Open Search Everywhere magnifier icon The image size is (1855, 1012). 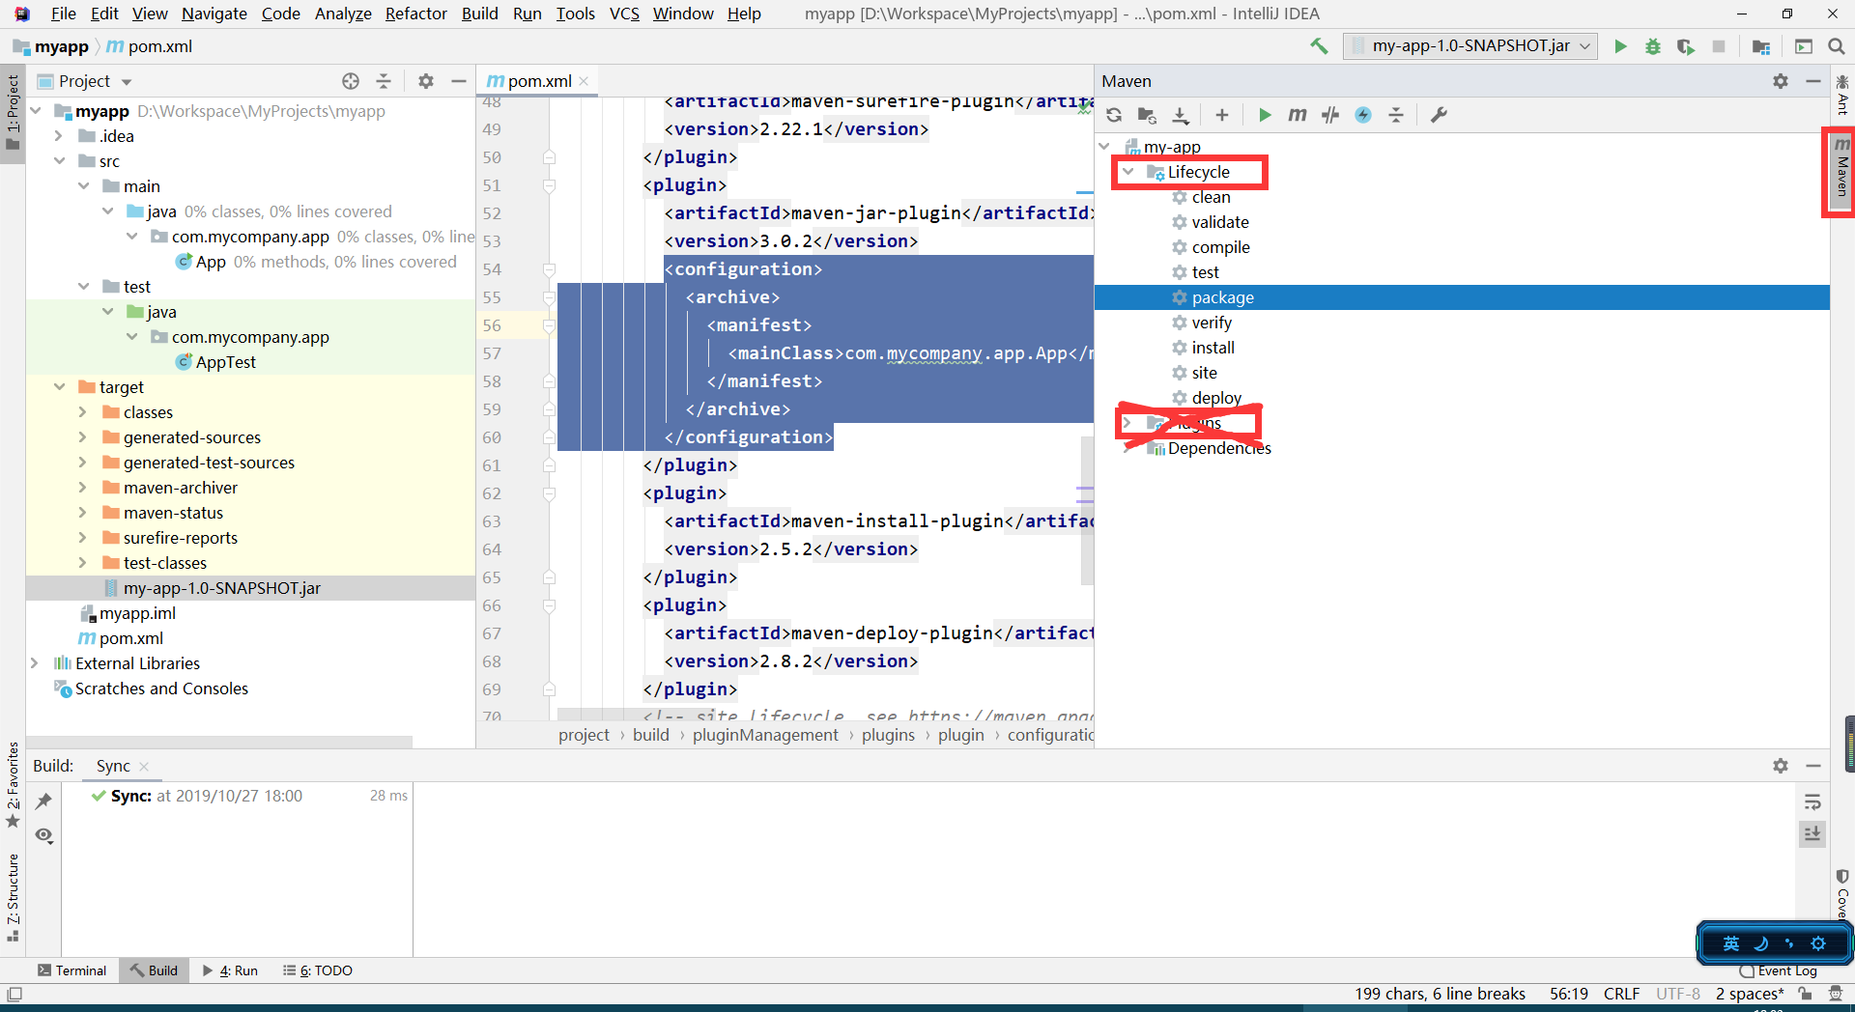click(1837, 46)
